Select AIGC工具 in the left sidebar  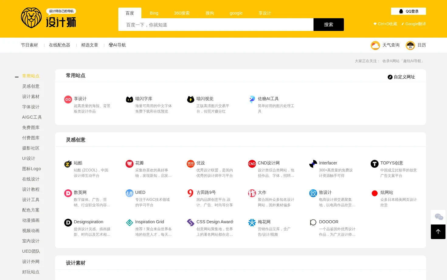point(32,117)
